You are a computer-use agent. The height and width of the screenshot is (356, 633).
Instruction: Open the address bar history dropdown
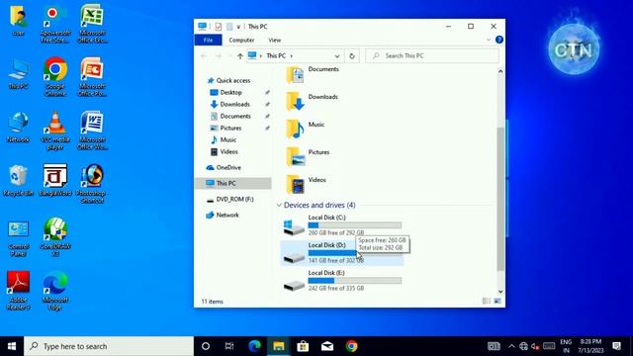point(337,56)
